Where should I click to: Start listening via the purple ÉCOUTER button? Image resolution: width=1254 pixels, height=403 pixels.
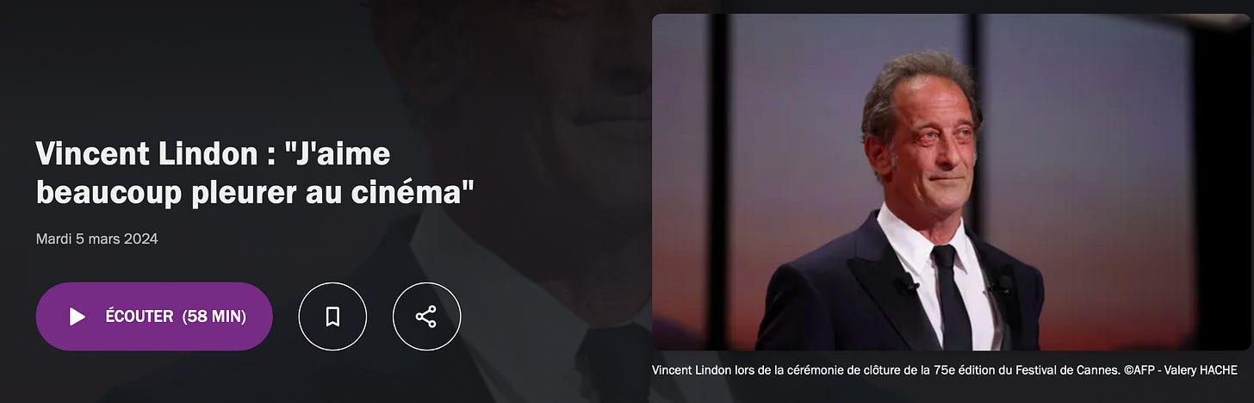coord(154,316)
